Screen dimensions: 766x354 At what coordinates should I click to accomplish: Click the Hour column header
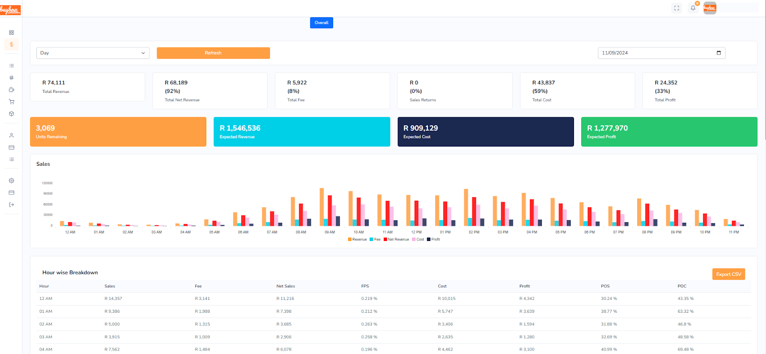(x=44, y=286)
